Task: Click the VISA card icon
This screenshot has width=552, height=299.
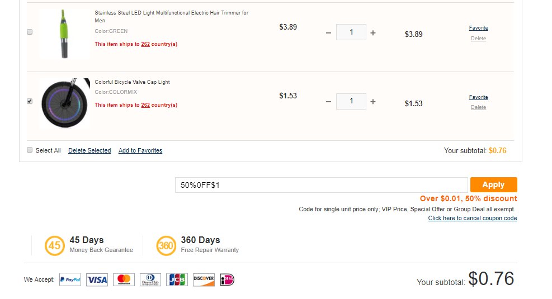Action: 97,279
